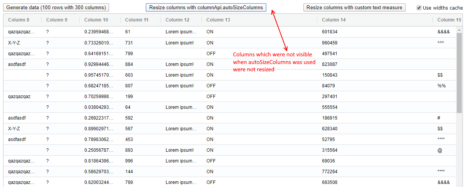Toggle the Use widths cache checkbox
Viewport: 466px width, 187px height.
pyautogui.click(x=419, y=8)
